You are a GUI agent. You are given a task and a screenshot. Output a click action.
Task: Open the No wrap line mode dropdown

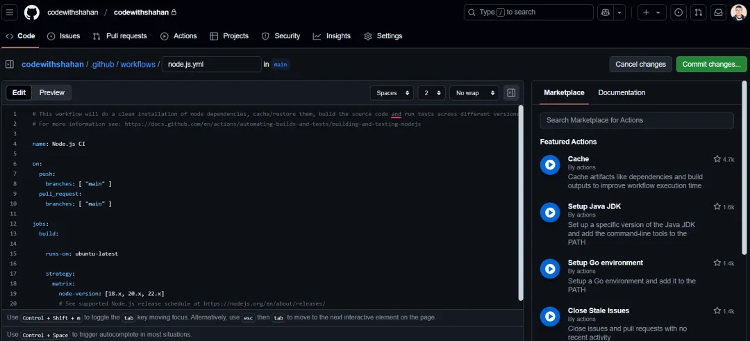pyautogui.click(x=474, y=93)
